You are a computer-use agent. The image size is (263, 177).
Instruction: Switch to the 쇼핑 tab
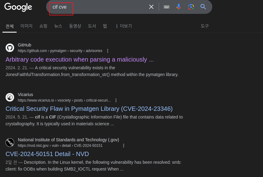click(43, 26)
